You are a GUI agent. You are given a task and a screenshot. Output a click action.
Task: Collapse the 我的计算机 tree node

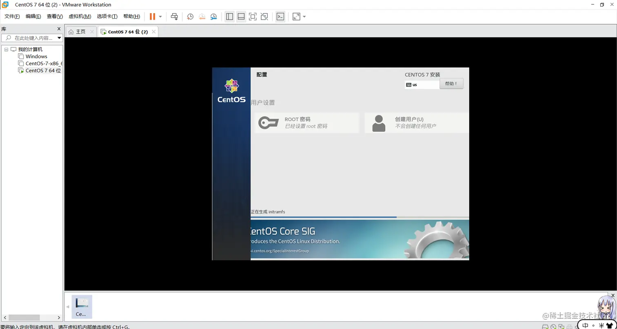pyautogui.click(x=6, y=49)
